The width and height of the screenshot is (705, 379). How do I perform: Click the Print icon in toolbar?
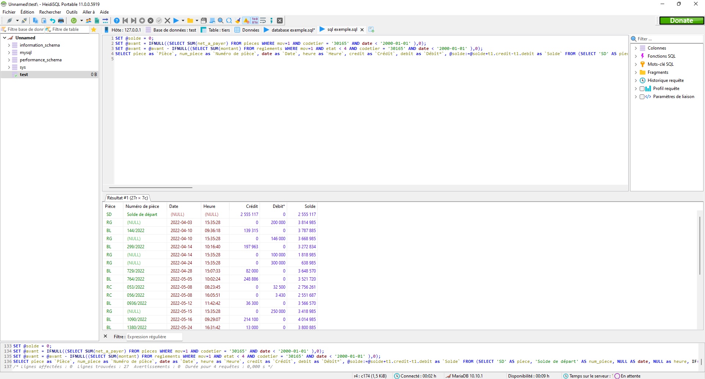pos(61,21)
